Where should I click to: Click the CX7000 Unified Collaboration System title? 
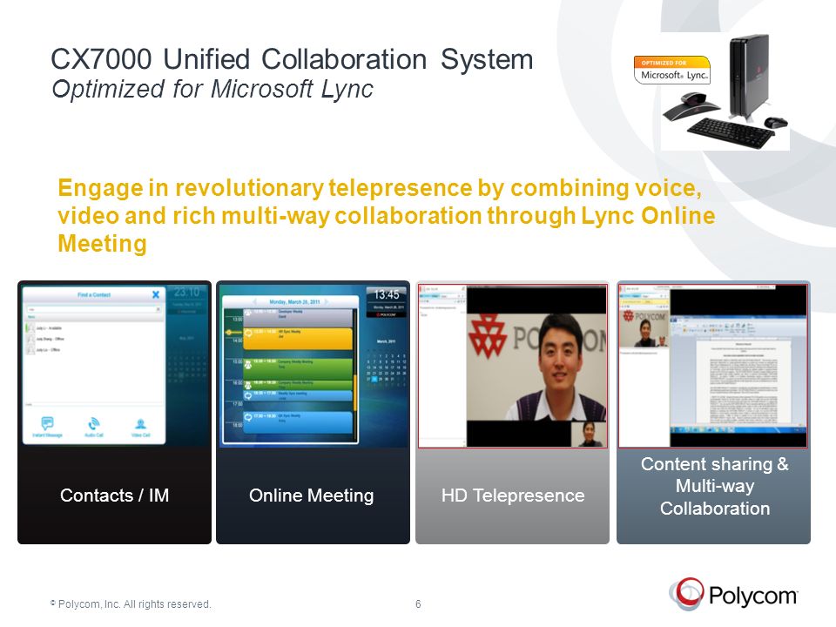pyautogui.click(x=293, y=59)
